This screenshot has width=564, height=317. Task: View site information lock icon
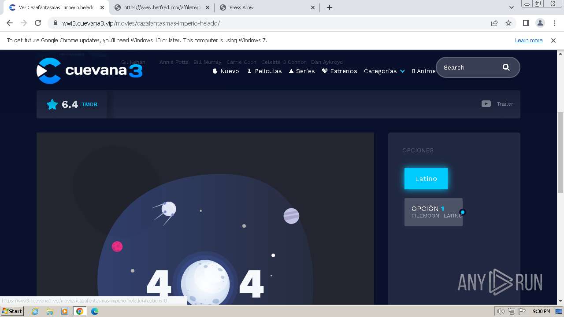pos(56,23)
